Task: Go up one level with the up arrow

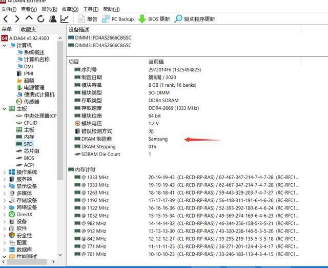Action: 29,18
